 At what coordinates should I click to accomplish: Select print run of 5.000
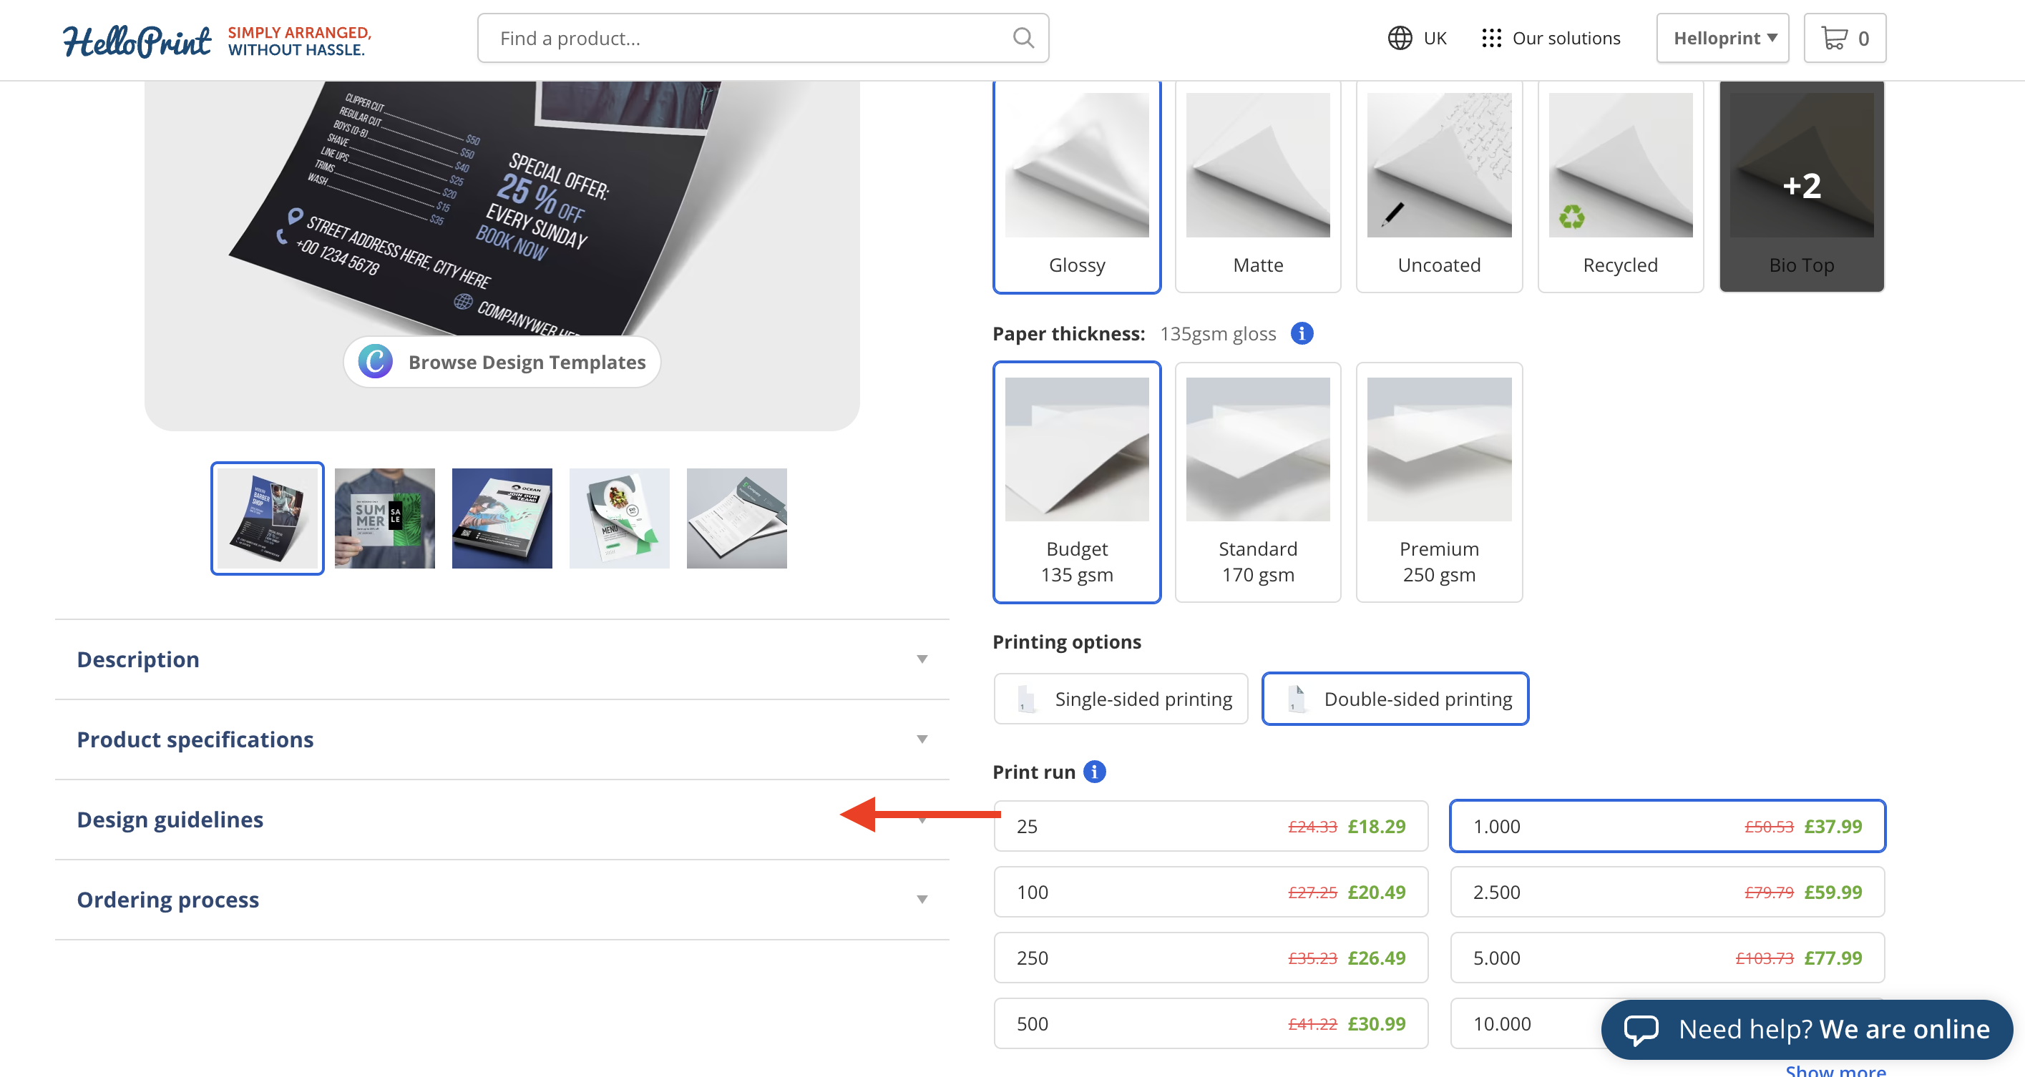click(x=1667, y=958)
